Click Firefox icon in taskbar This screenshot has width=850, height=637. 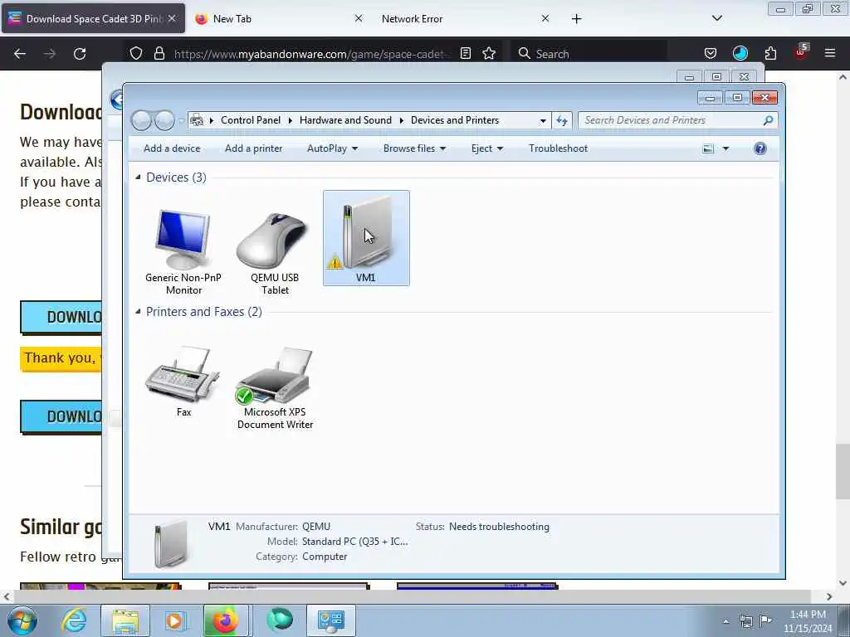[x=226, y=620]
